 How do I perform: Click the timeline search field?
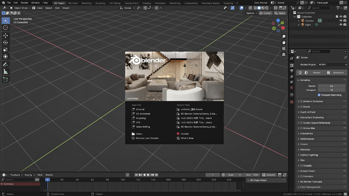(18, 179)
